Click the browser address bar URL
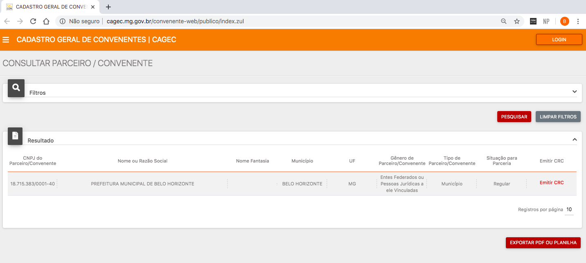The height and width of the screenshot is (263, 586). pyautogui.click(x=175, y=21)
